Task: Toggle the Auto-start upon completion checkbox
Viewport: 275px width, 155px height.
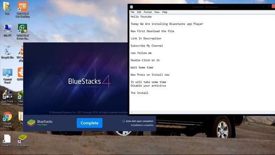Action: 124,121
